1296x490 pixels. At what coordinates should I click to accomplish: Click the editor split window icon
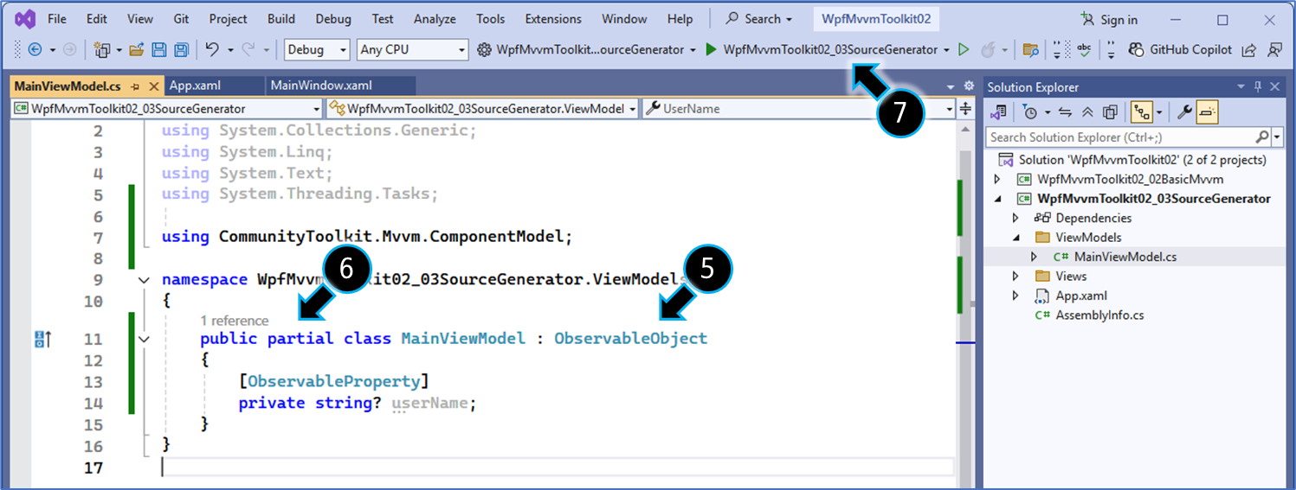tap(966, 109)
